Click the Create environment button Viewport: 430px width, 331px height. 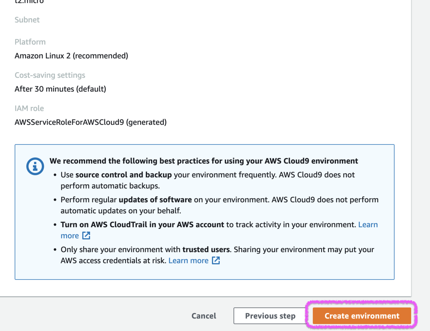point(362,316)
